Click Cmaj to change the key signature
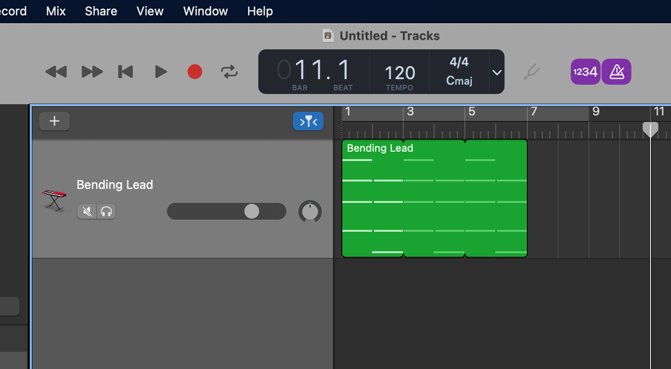This screenshot has width=671, height=369. click(x=459, y=80)
